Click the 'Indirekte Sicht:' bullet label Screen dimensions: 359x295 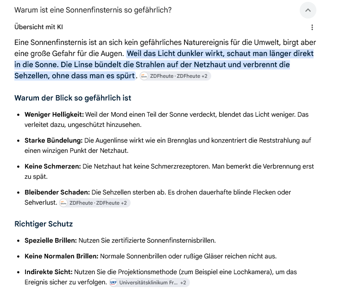click(49, 272)
